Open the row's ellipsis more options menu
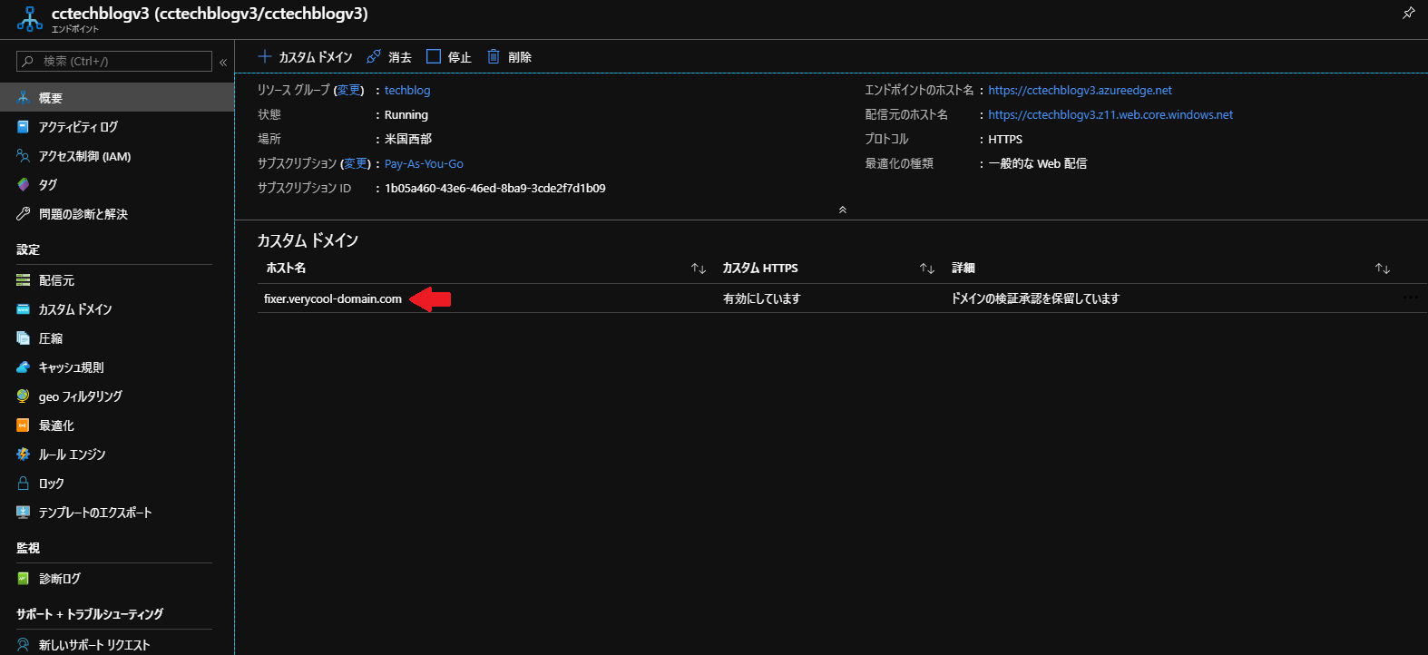1428x655 pixels. coord(1410,298)
